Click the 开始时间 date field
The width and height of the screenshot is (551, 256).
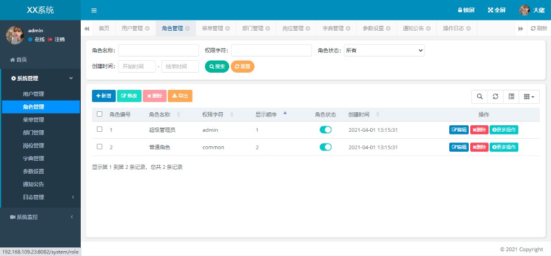coord(137,66)
